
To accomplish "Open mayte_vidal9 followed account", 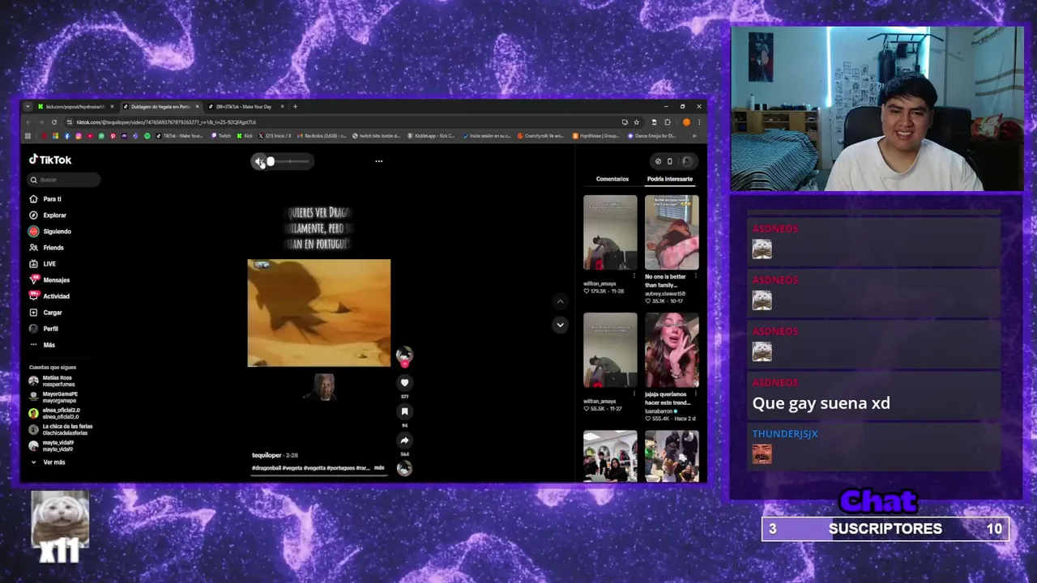I will tap(52, 445).
